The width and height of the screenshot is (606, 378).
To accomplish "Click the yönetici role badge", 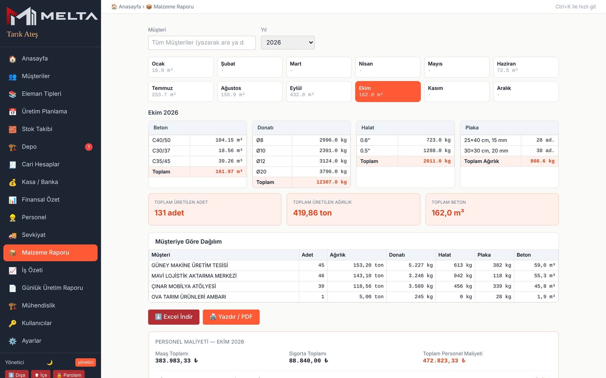I will click(86, 363).
